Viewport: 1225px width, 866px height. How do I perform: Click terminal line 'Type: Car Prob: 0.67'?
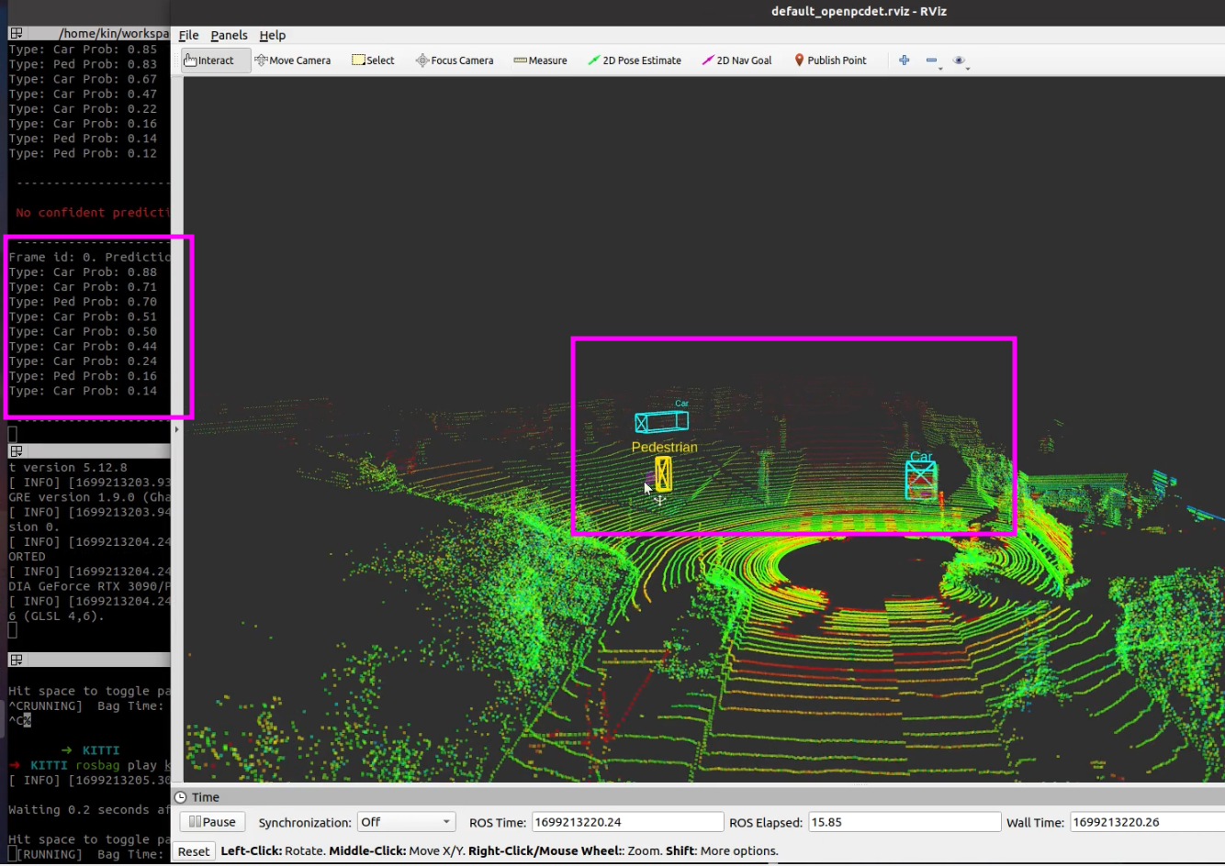pos(83,79)
